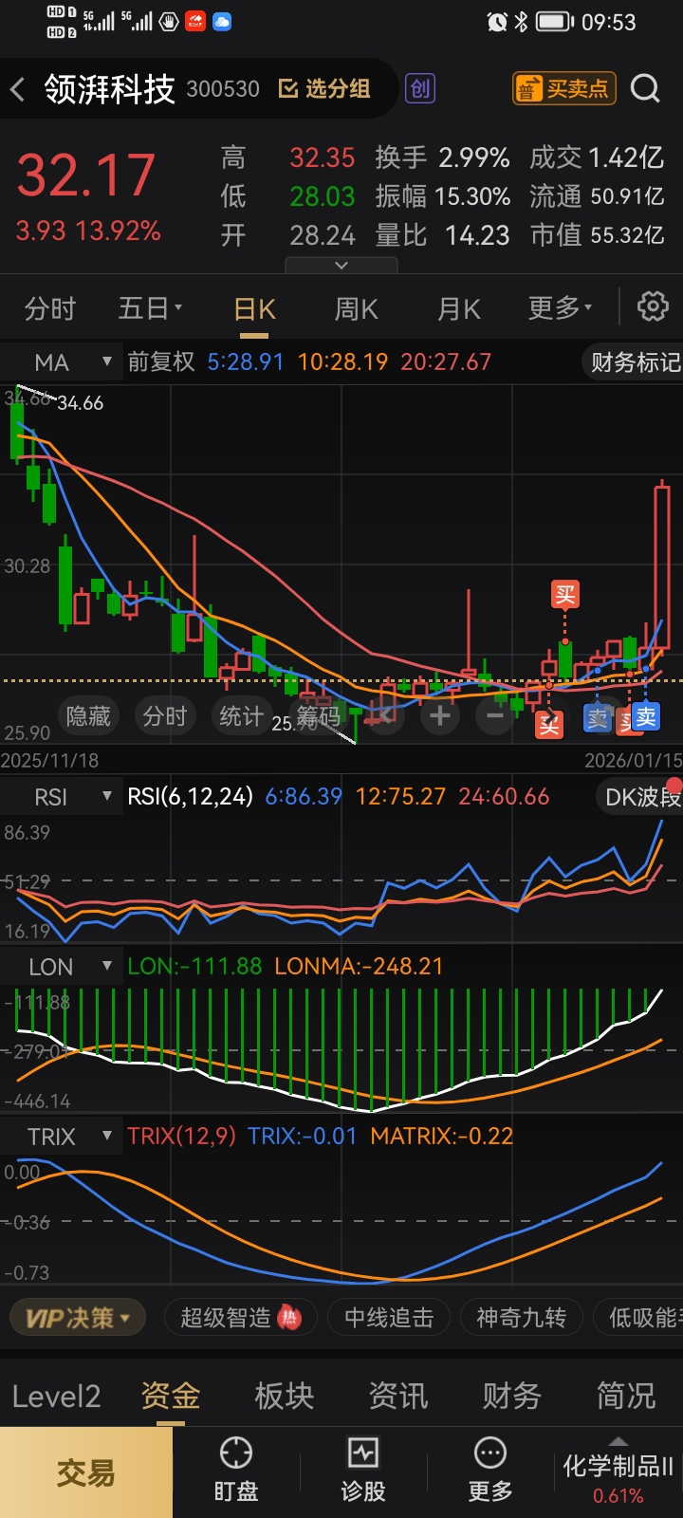Open the RSI indicator dropdown
The height and width of the screenshot is (1518, 683).
click(x=61, y=797)
